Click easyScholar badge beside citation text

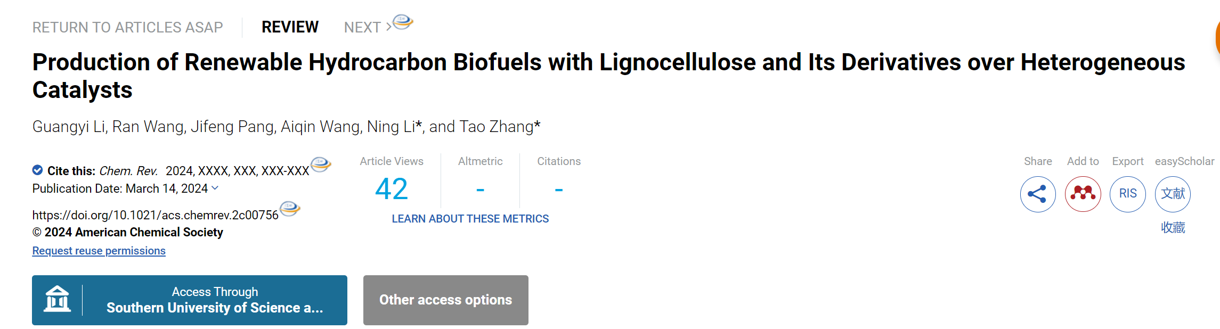[x=321, y=164]
